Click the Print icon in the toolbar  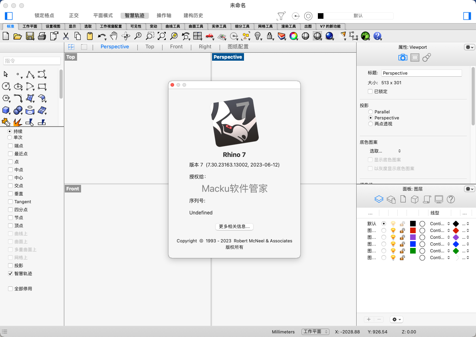[42, 36]
